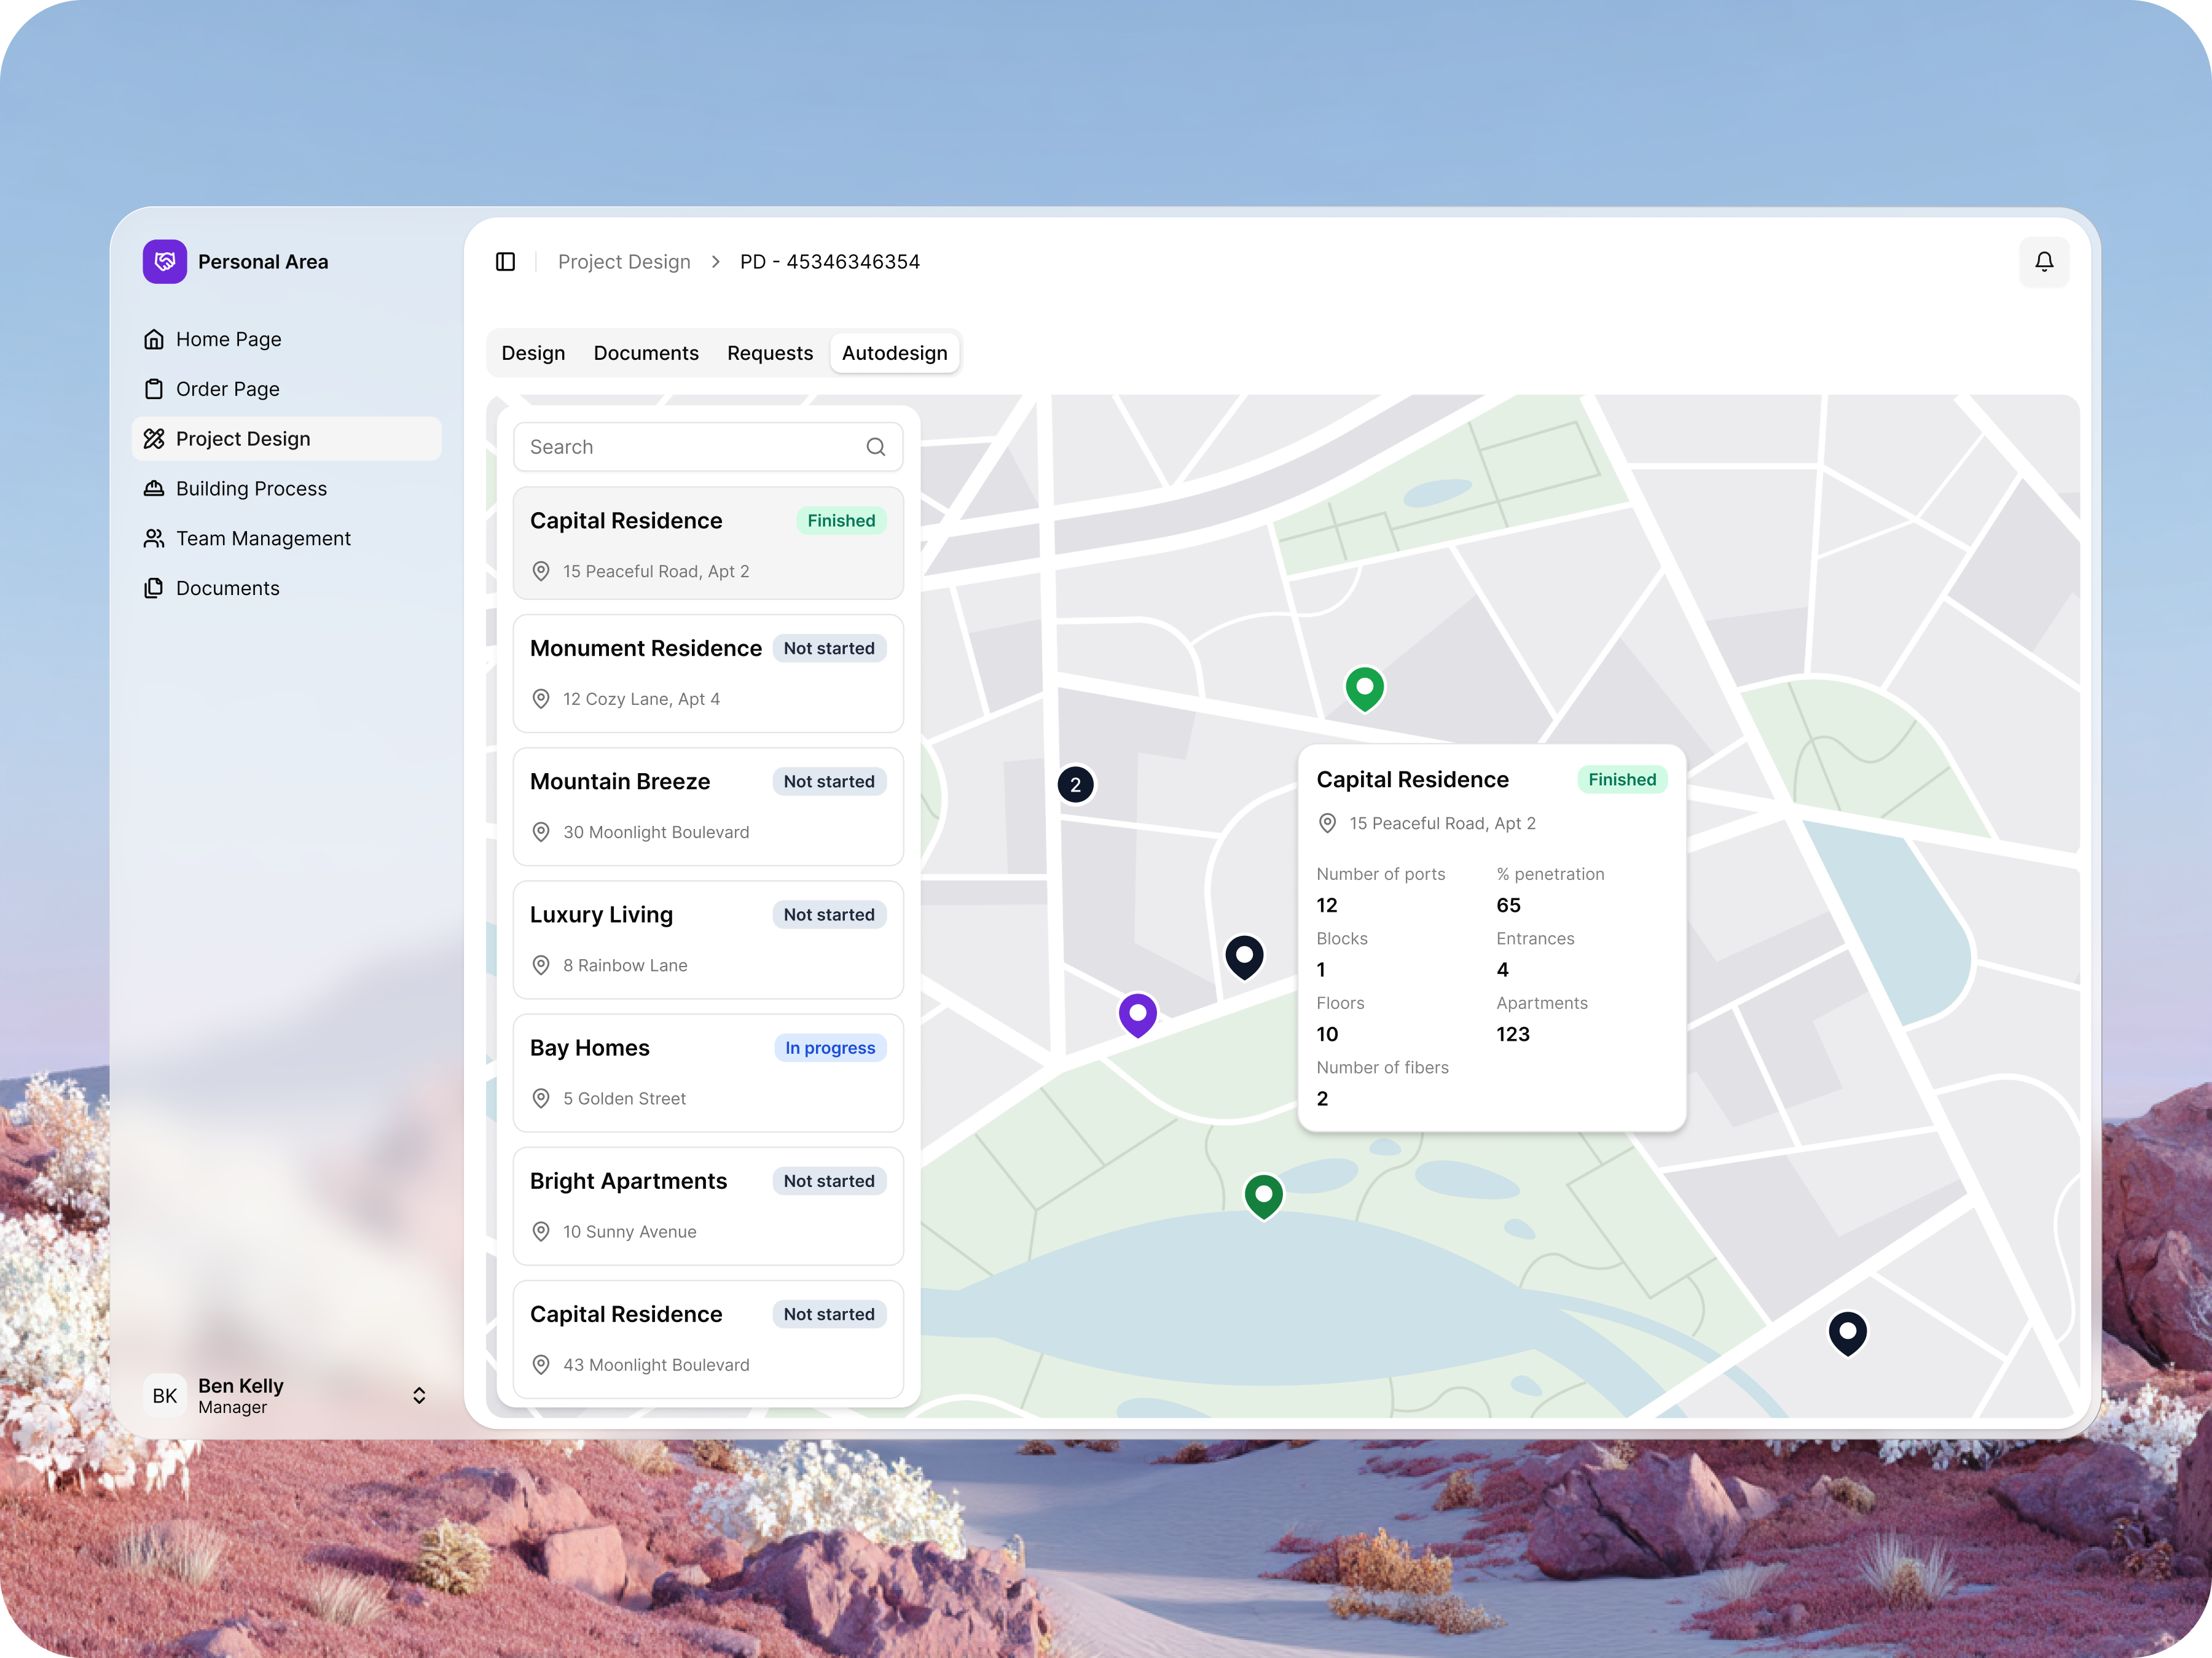Click the Number of ports value 12

(1326, 905)
